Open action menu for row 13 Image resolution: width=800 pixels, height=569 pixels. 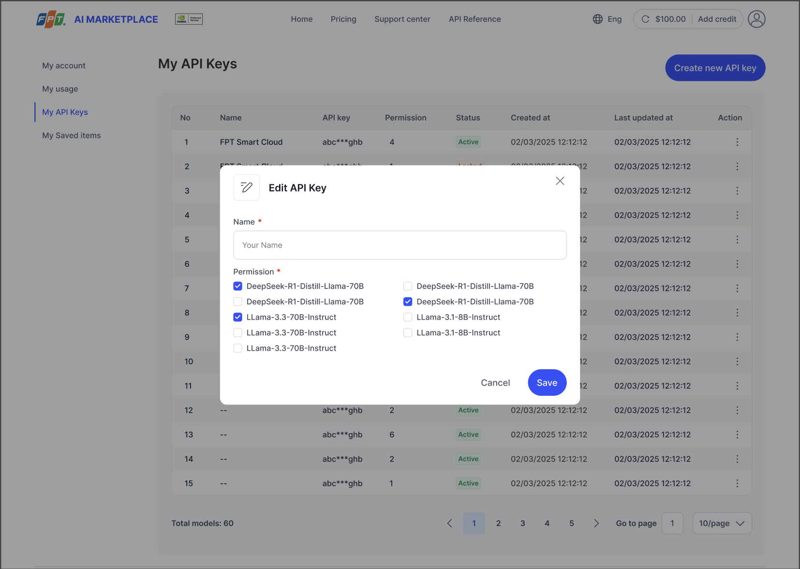point(737,435)
